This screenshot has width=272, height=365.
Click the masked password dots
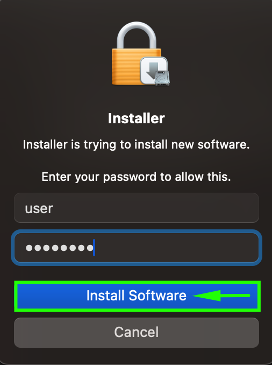[59, 248]
